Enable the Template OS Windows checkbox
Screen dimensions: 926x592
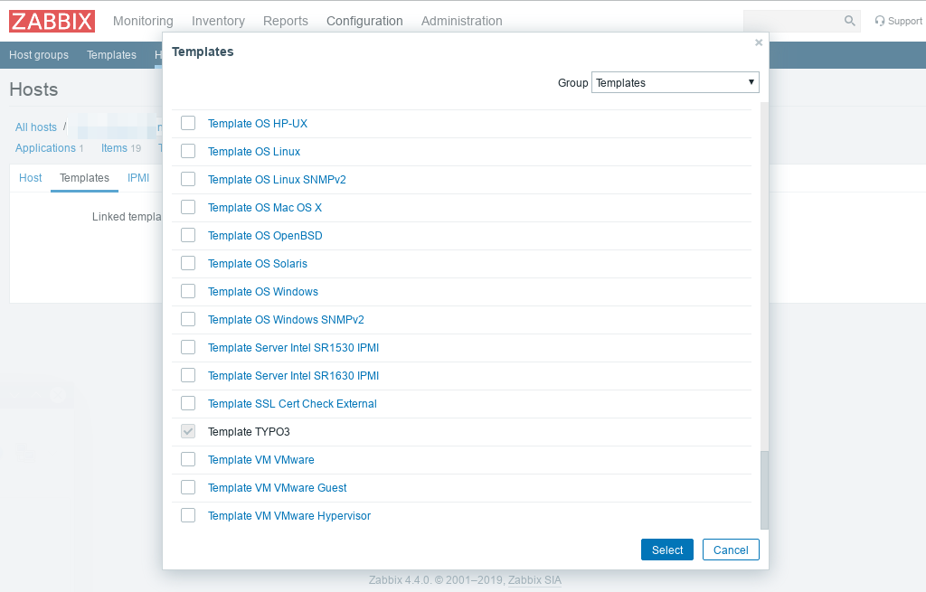(188, 291)
